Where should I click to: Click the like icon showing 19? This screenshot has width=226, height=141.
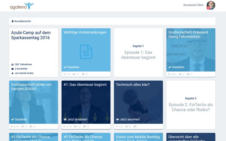pos(84,126)
